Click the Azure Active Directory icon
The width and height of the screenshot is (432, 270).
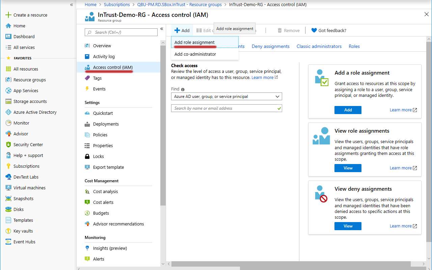tap(8, 112)
